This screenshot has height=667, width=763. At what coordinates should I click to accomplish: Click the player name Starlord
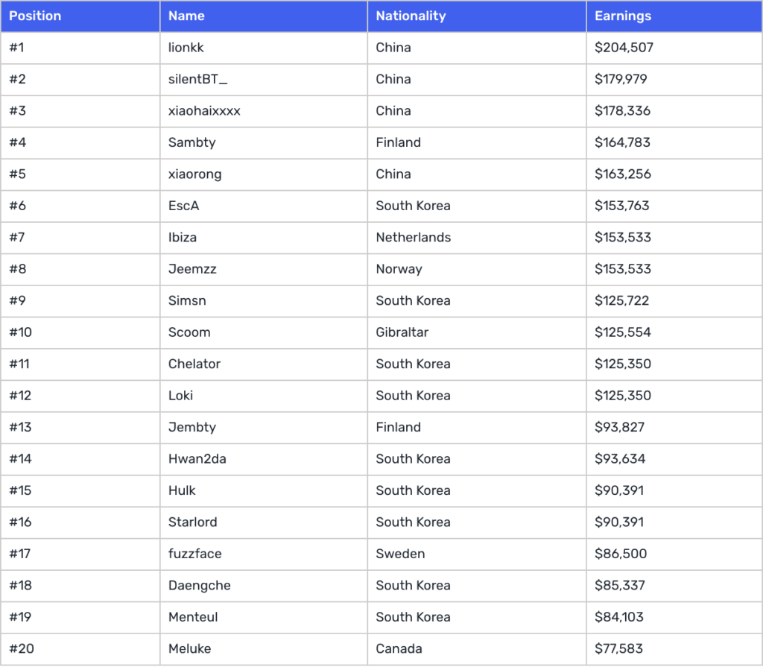coord(192,522)
